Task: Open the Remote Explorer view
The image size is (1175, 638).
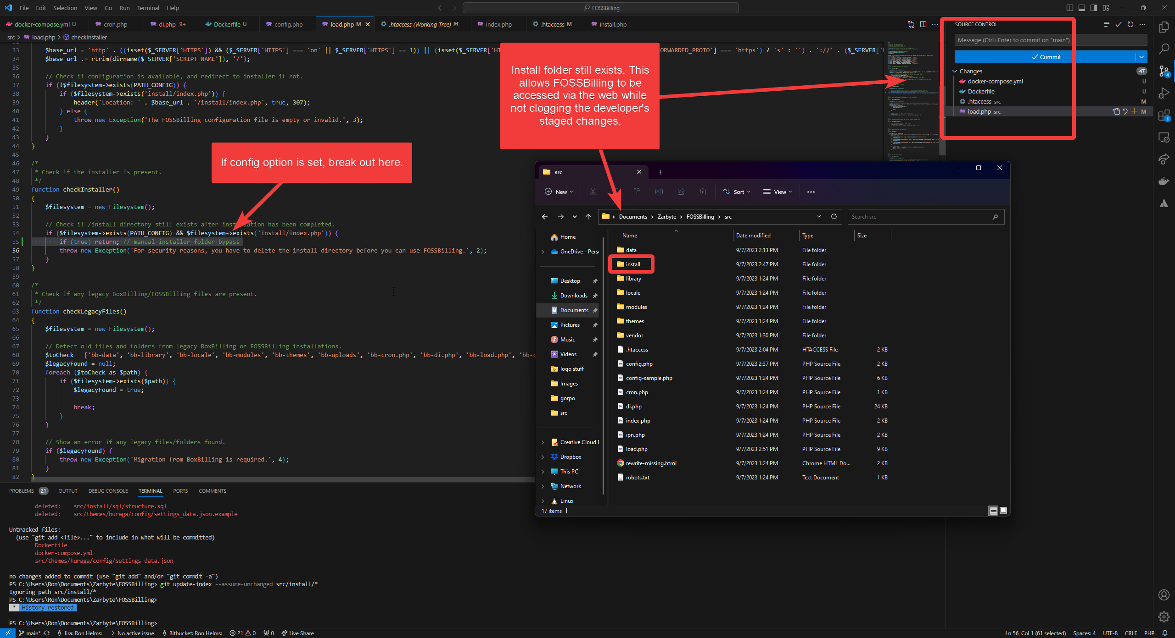Action: [1164, 137]
